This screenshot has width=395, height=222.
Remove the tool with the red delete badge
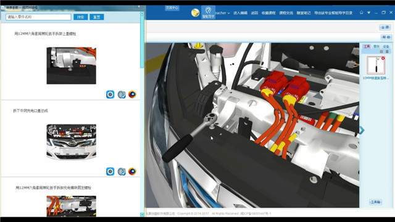click(x=383, y=59)
